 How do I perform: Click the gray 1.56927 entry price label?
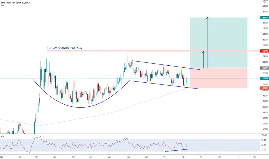point(264,68)
